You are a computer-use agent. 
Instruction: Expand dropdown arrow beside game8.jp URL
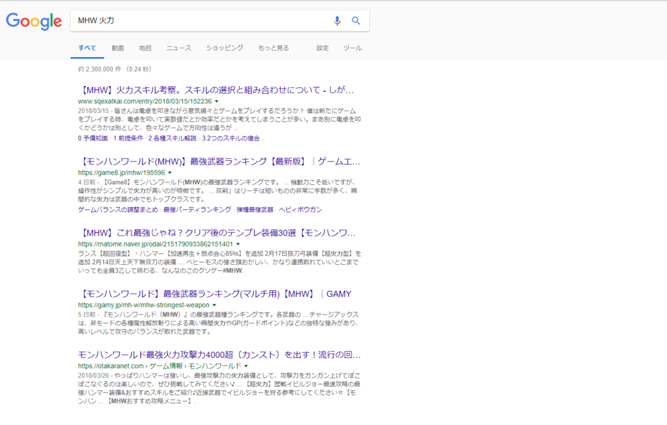pyautogui.click(x=170, y=173)
